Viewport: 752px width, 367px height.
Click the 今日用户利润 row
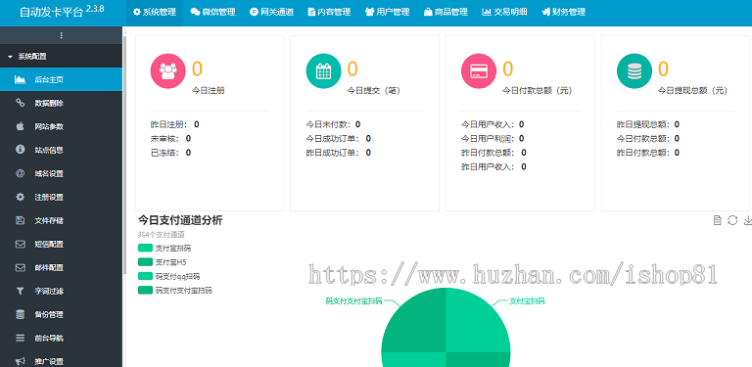tap(493, 138)
